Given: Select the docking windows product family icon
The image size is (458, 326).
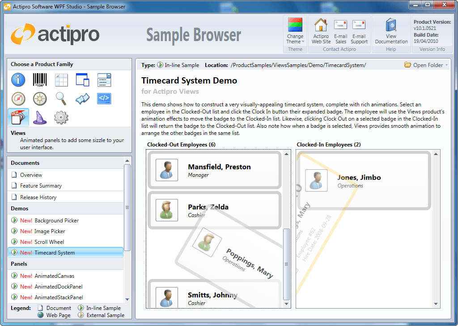Looking at the screenshot, I should [x=83, y=80].
